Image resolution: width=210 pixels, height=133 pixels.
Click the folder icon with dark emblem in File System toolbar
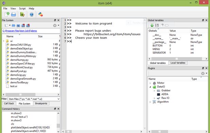coord(18,25)
